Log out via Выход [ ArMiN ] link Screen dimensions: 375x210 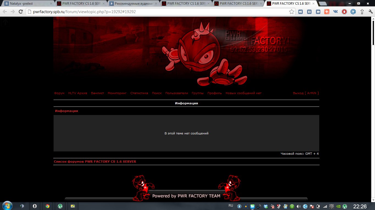(306, 93)
